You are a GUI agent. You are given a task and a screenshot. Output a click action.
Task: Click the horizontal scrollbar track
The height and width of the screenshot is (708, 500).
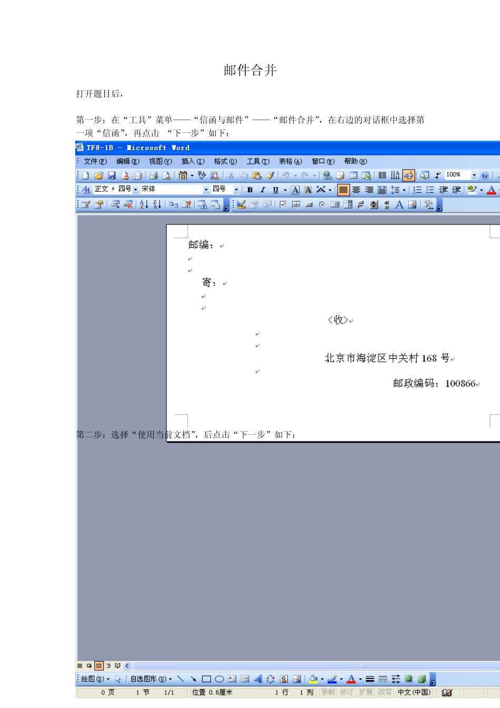point(315,666)
